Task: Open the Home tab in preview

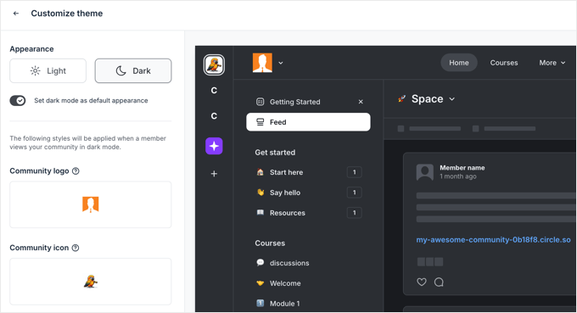Action: coord(458,63)
